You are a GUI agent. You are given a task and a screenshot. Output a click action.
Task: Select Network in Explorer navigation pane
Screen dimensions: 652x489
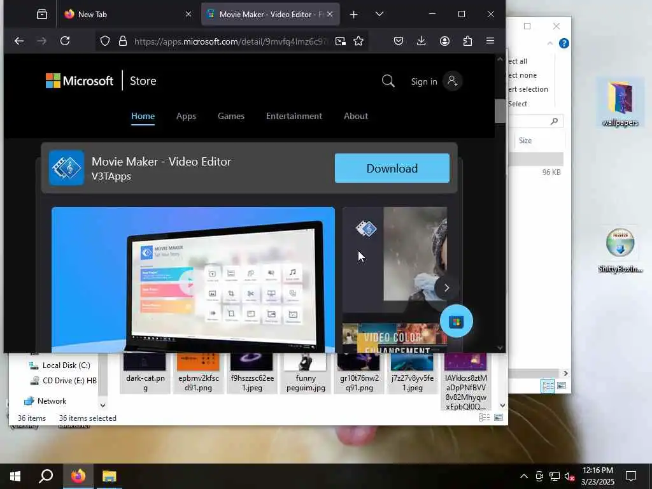45,401
